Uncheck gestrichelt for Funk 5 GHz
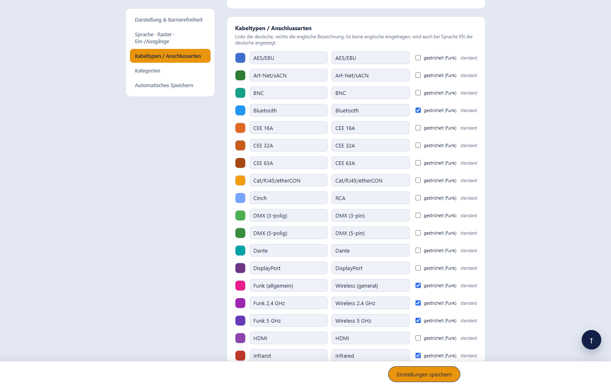This screenshot has width=611, height=387. (x=418, y=321)
